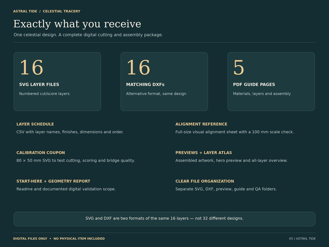Select the MATCHING DXFs card
Screen dimensions: 329x247
pos(164,82)
